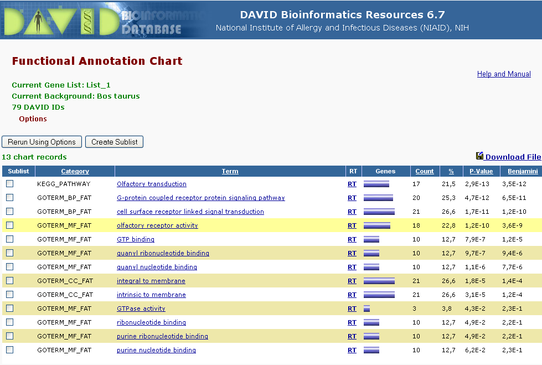Image resolution: width=542 pixels, height=365 pixels.
Task: Sort table by Term column header
Action: [x=230, y=171]
